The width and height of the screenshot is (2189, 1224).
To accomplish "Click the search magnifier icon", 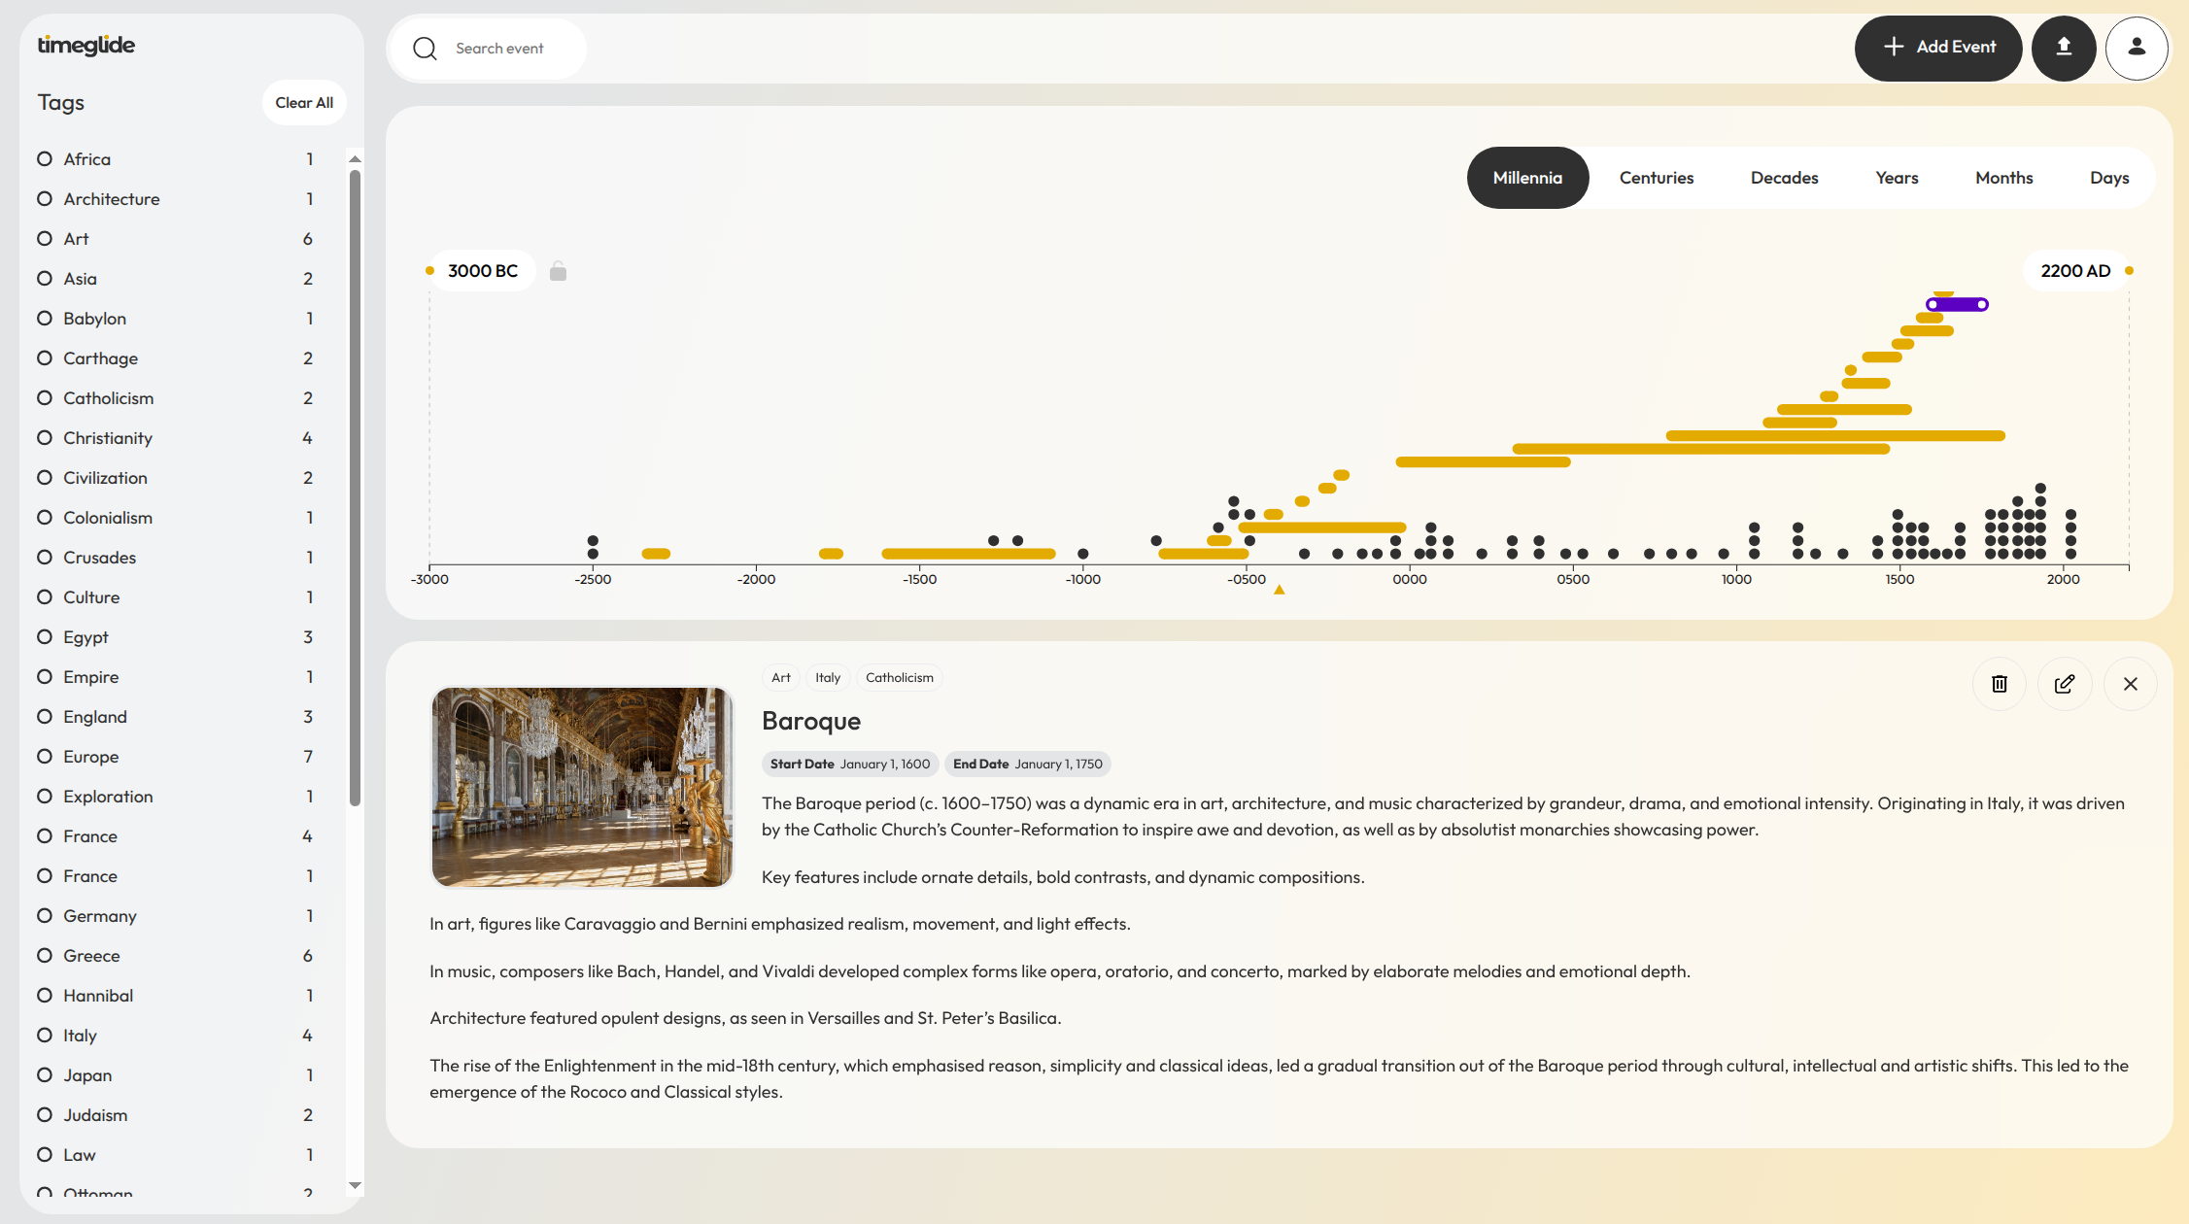I will [x=425, y=48].
